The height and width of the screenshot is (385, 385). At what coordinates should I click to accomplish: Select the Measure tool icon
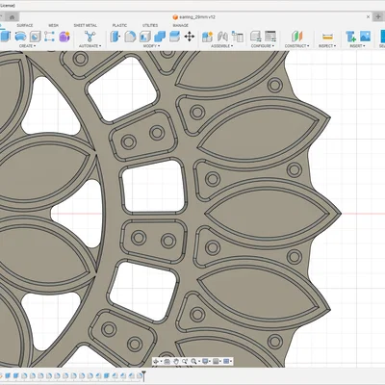coord(327,37)
